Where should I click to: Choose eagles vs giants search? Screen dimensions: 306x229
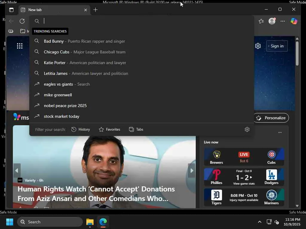(x=142, y=84)
